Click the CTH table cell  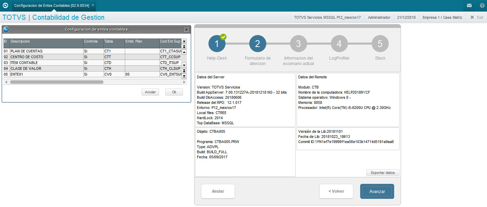pos(114,68)
